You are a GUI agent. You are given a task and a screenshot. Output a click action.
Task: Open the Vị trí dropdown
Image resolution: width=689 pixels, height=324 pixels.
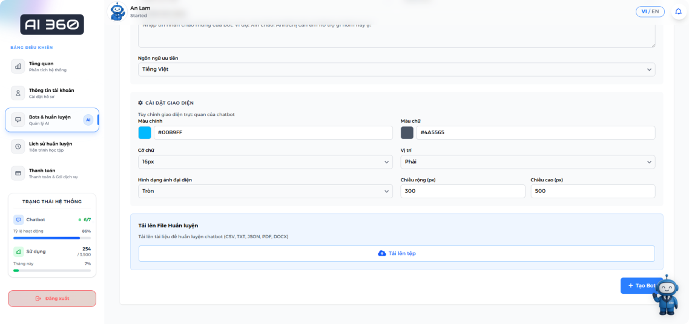(x=527, y=162)
